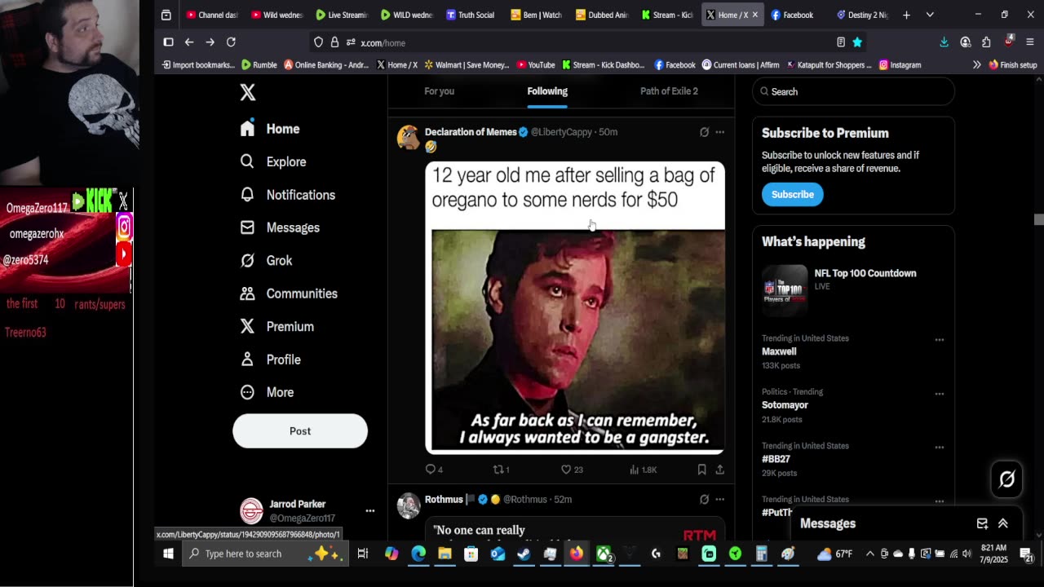1044x587 pixels.
Task: Like the Declaration of Memes post
Action: pos(572,470)
